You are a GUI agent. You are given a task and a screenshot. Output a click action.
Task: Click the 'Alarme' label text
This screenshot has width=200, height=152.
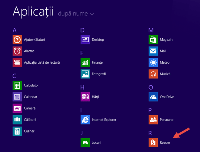[x=29, y=51]
